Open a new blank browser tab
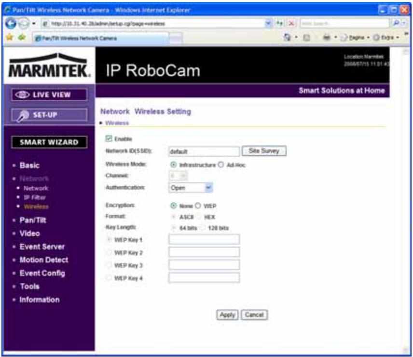The height and width of the screenshot is (357, 413). 176,39
